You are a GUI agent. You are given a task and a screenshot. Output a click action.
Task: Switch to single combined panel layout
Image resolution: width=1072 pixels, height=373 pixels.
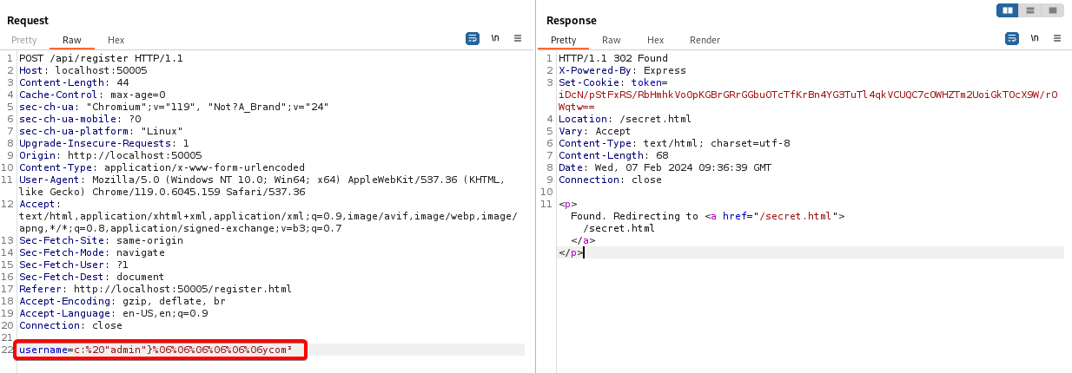[1052, 10]
